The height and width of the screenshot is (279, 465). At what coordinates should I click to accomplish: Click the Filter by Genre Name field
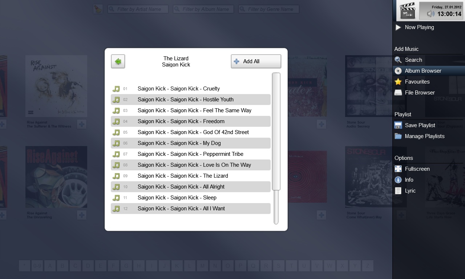coord(269,9)
